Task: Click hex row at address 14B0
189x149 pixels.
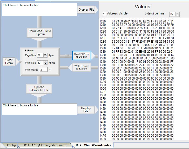Action: point(137,139)
